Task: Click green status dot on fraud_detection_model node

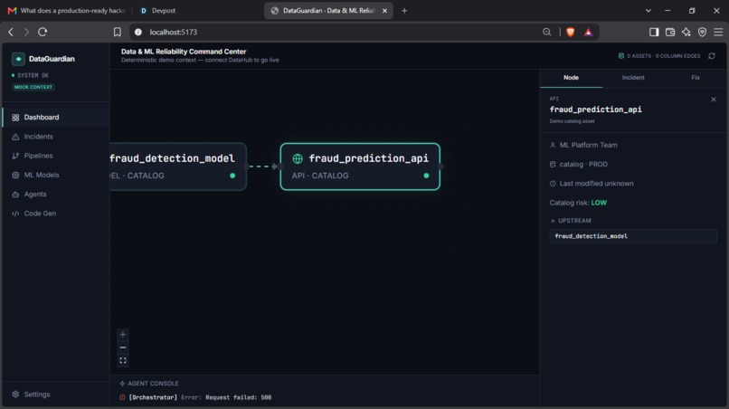Action: tap(232, 176)
